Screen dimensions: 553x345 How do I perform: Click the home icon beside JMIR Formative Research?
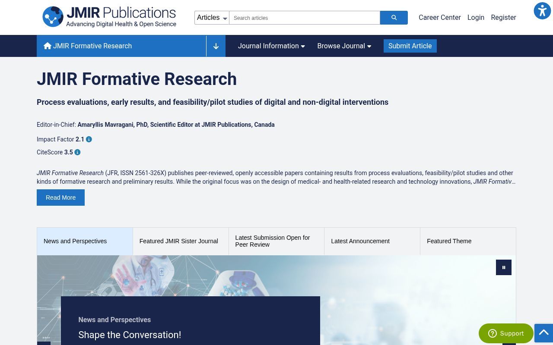(48, 46)
